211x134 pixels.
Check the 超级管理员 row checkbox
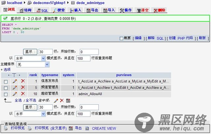point(6,94)
